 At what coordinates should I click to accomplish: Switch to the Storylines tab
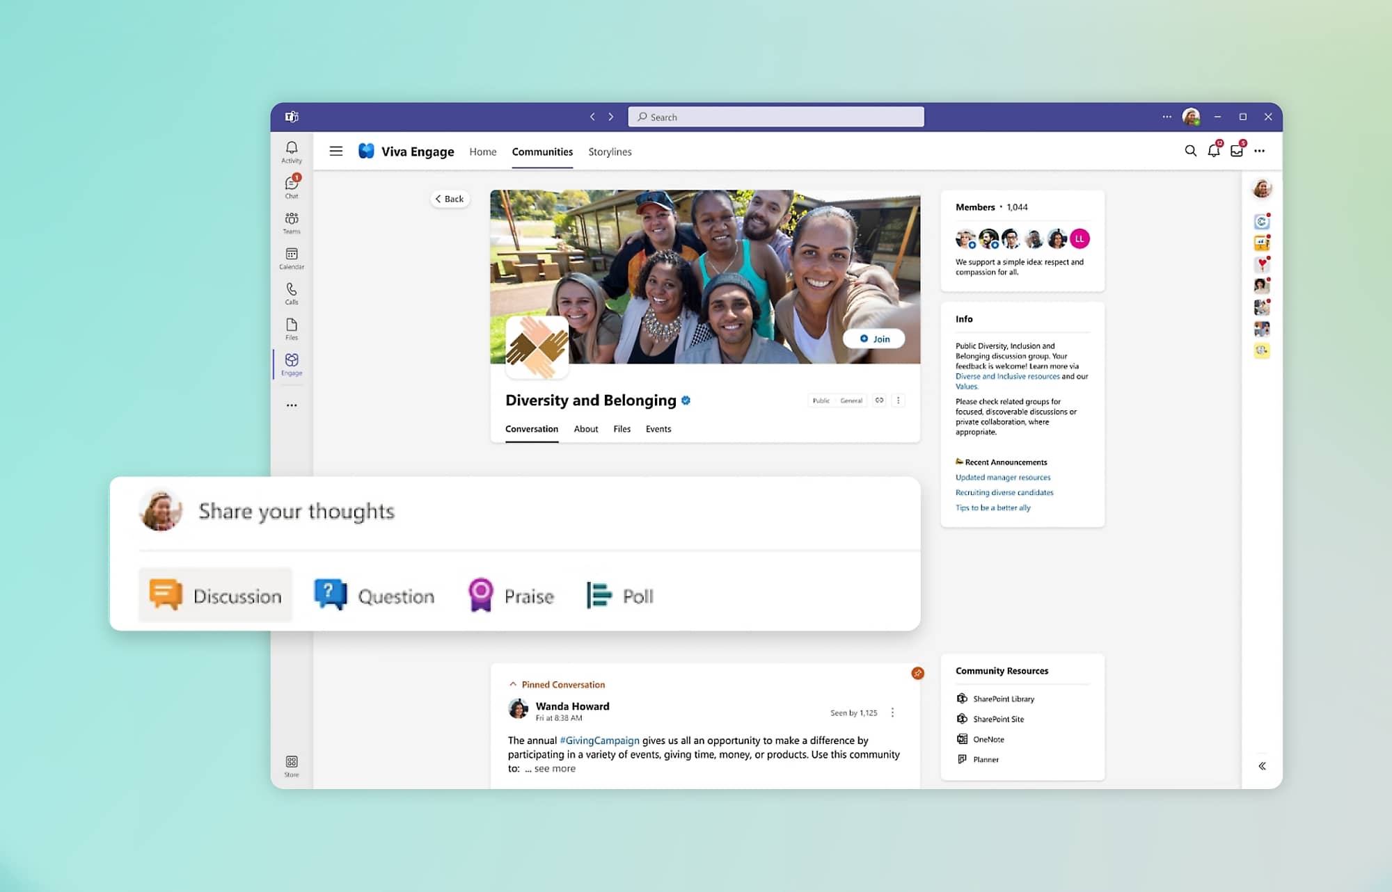(x=610, y=152)
